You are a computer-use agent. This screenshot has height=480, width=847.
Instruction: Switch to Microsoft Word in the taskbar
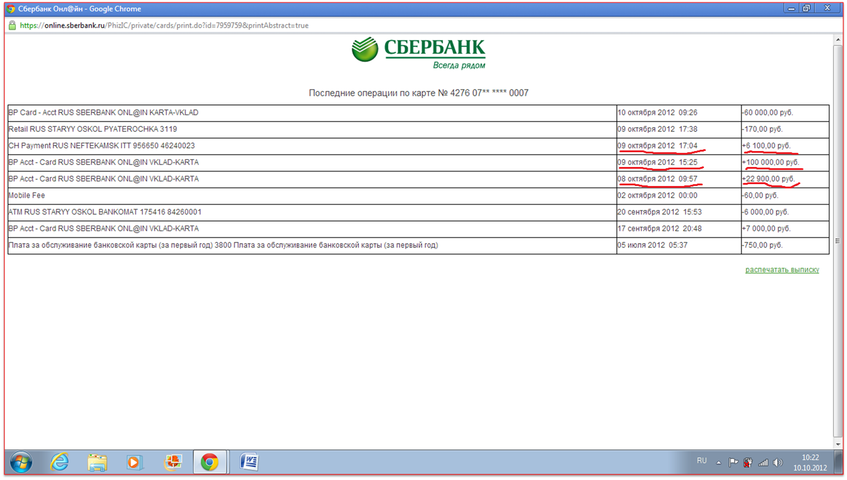pos(249,462)
